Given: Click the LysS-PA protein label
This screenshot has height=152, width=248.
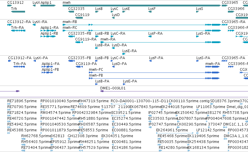Looking at the screenshot, I should point(203,58).
